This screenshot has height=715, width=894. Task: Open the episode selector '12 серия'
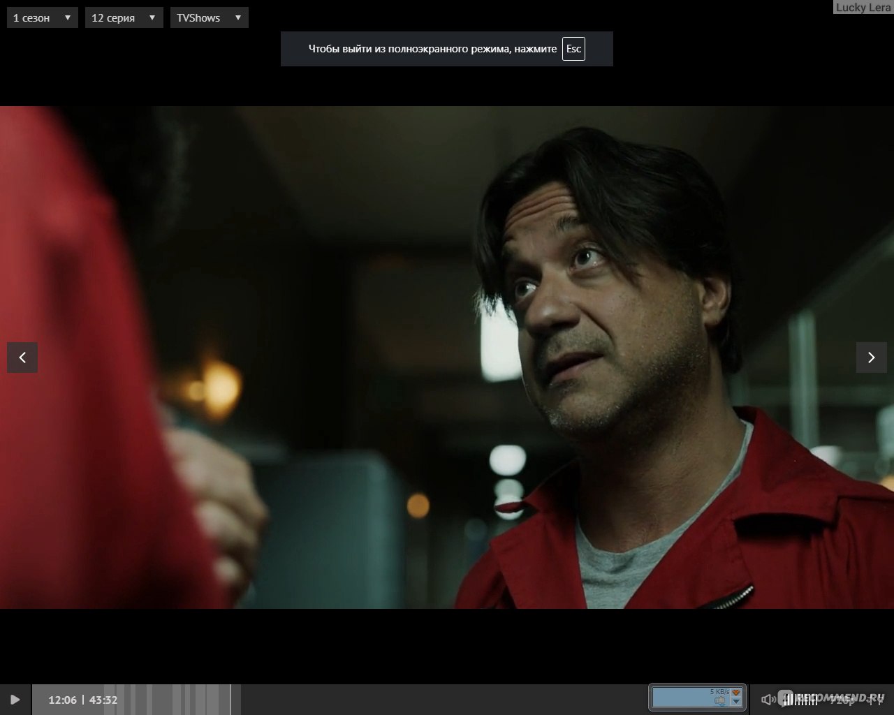124,17
